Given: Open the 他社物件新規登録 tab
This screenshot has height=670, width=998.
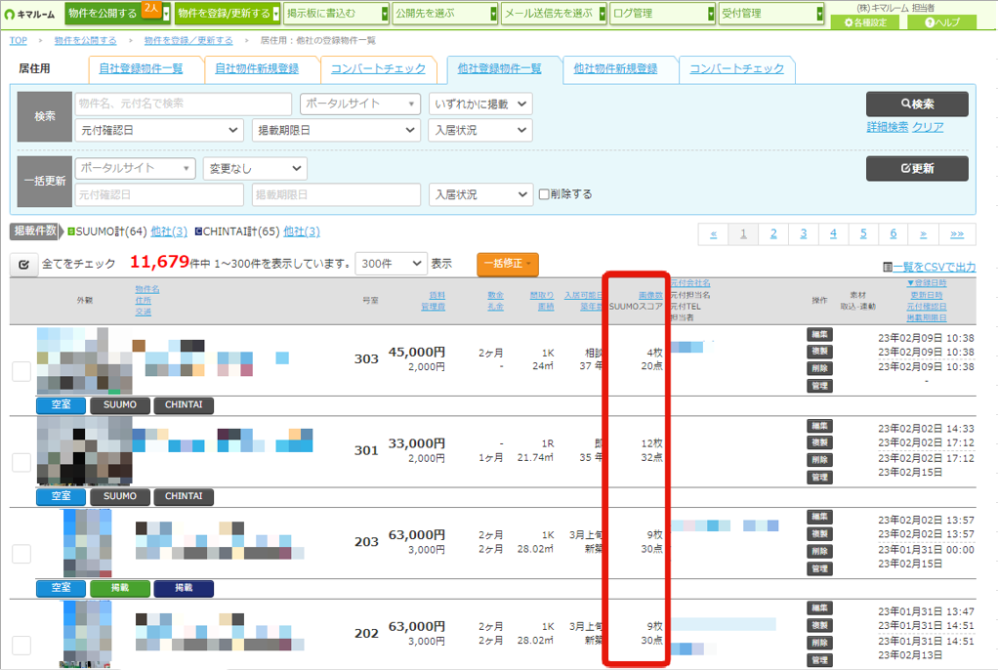Looking at the screenshot, I should pos(615,68).
